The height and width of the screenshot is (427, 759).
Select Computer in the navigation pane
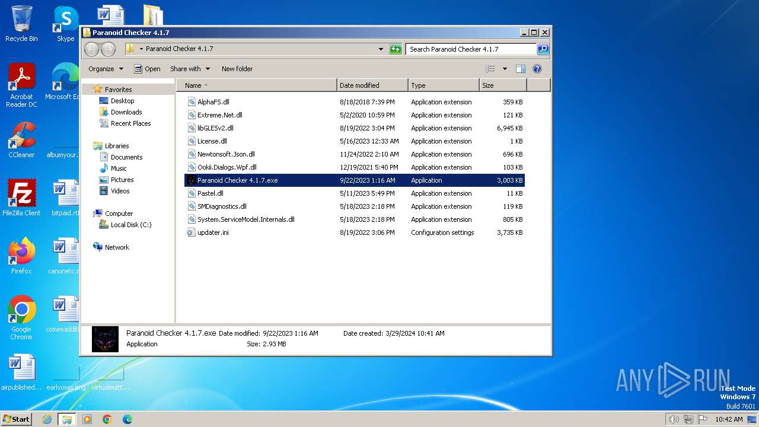pyautogui.click(x=119, y=213)
